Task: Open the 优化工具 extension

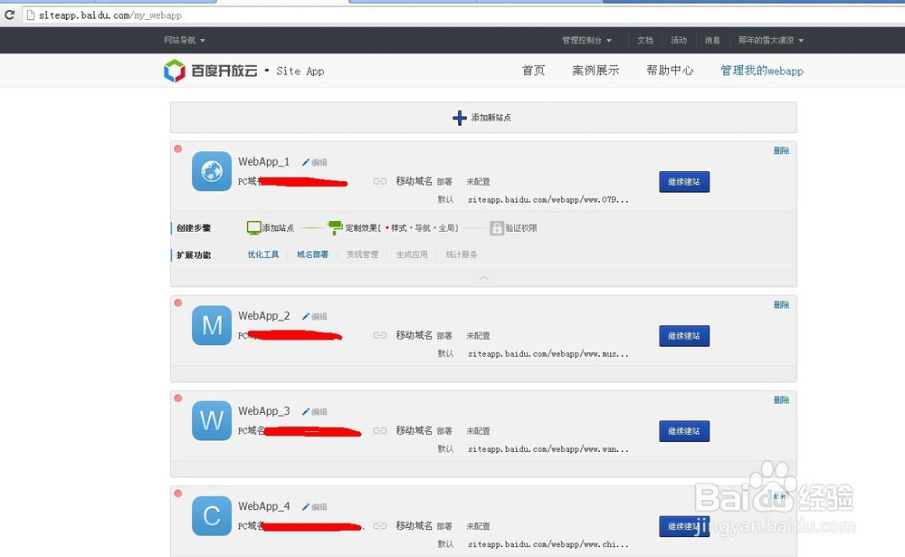Action: click(x=263, y=254)
